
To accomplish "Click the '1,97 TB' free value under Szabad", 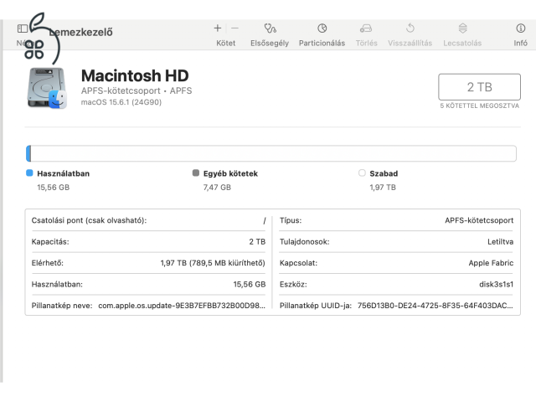I will (383, 188).
